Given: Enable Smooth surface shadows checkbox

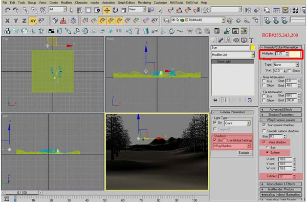Looking at the screenshot, I should pos(264,131).
